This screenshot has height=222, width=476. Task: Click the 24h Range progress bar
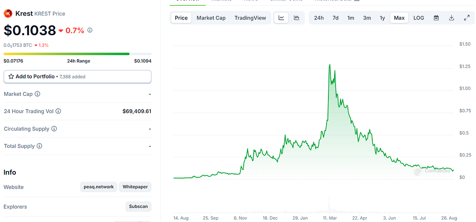78,54
